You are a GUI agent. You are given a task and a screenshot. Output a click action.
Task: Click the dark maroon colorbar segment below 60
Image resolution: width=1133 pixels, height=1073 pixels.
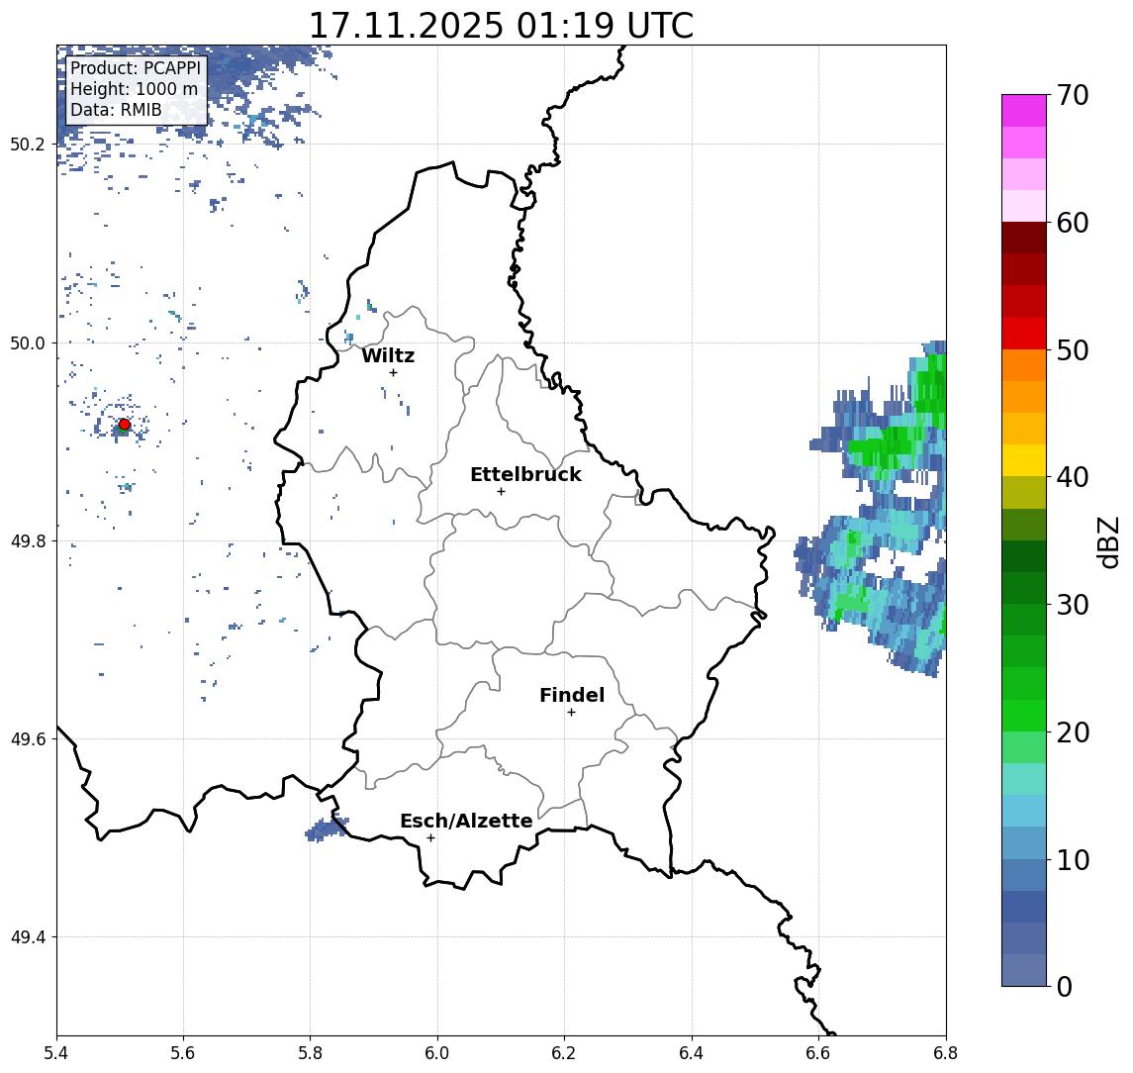click(x=1024, y=238)
